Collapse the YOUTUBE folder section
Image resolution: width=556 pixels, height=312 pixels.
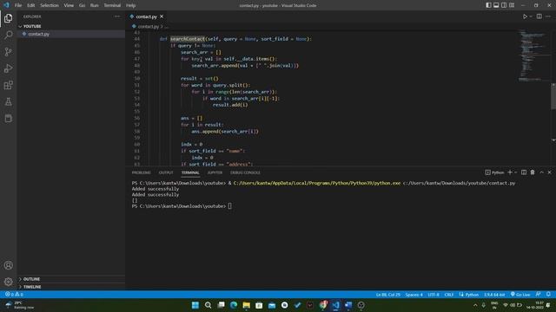coord(32,26)
